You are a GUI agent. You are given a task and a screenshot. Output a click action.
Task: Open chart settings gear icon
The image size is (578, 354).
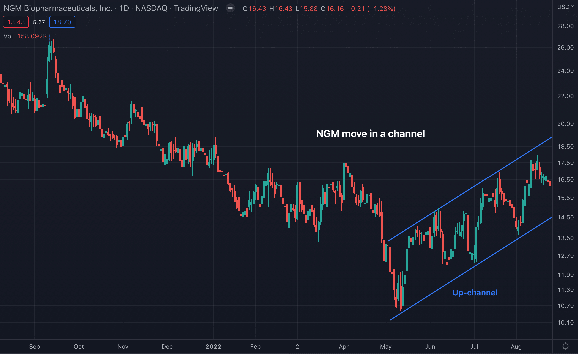(565, 346)
